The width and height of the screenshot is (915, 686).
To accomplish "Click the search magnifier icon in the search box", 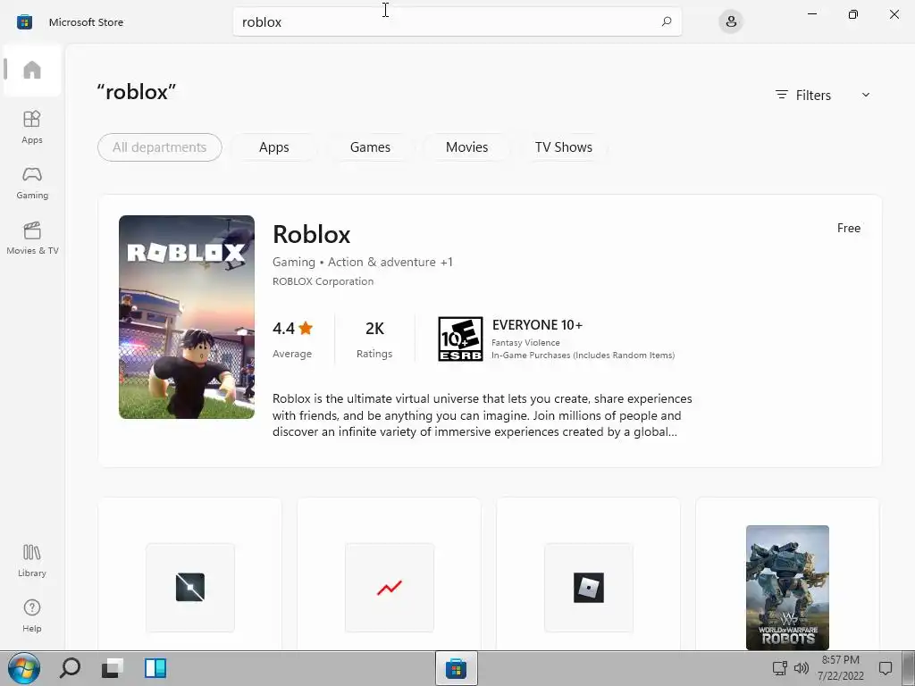I will 667,21.
